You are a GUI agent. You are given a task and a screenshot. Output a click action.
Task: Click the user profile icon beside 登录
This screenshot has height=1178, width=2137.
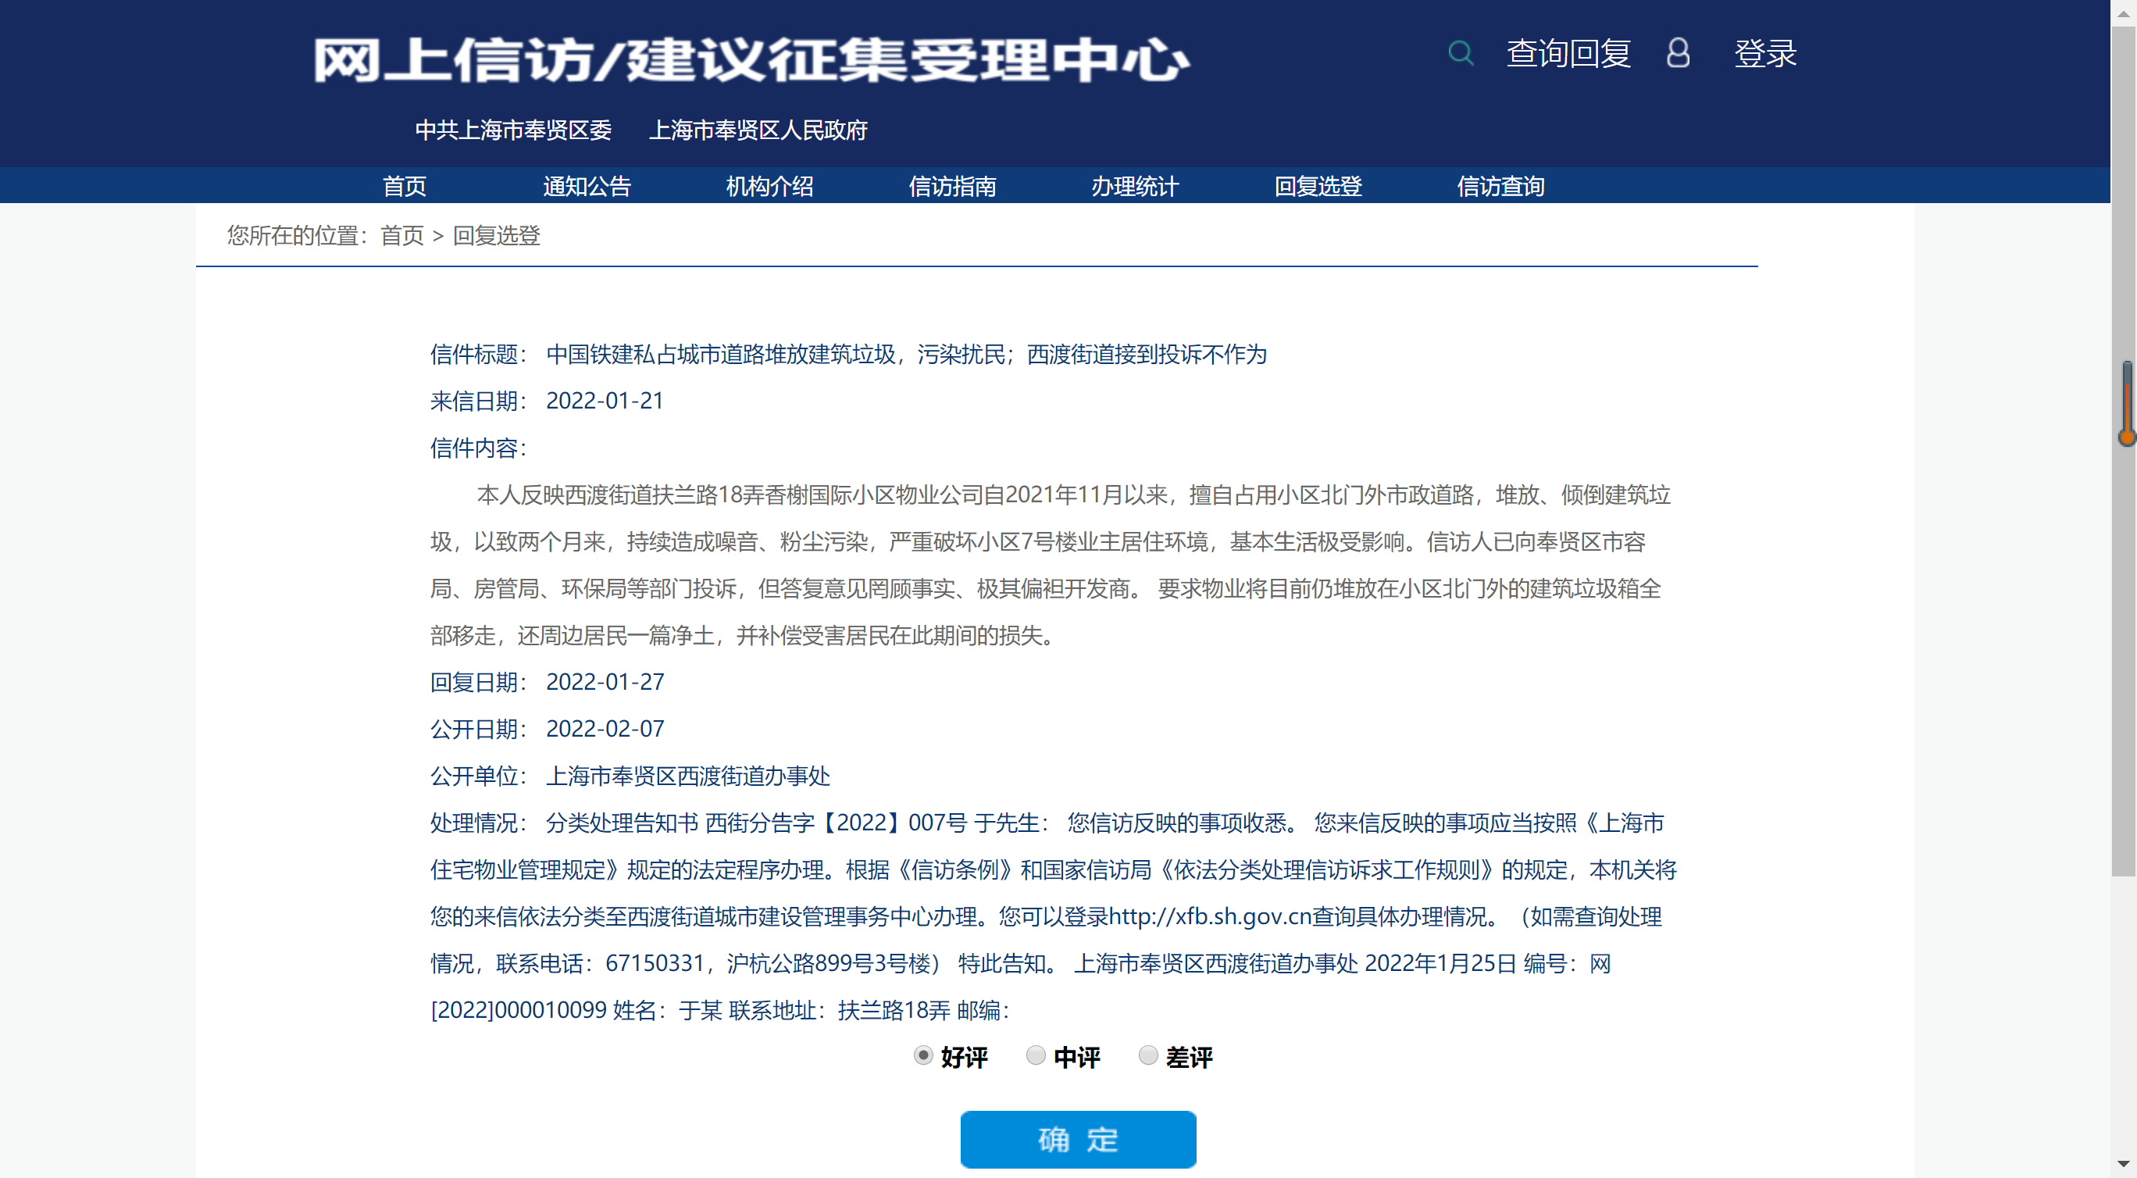point(1678,54)
